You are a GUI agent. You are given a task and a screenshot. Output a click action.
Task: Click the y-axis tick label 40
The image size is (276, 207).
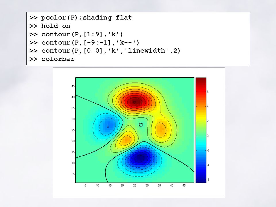click(x=73, y=97)
